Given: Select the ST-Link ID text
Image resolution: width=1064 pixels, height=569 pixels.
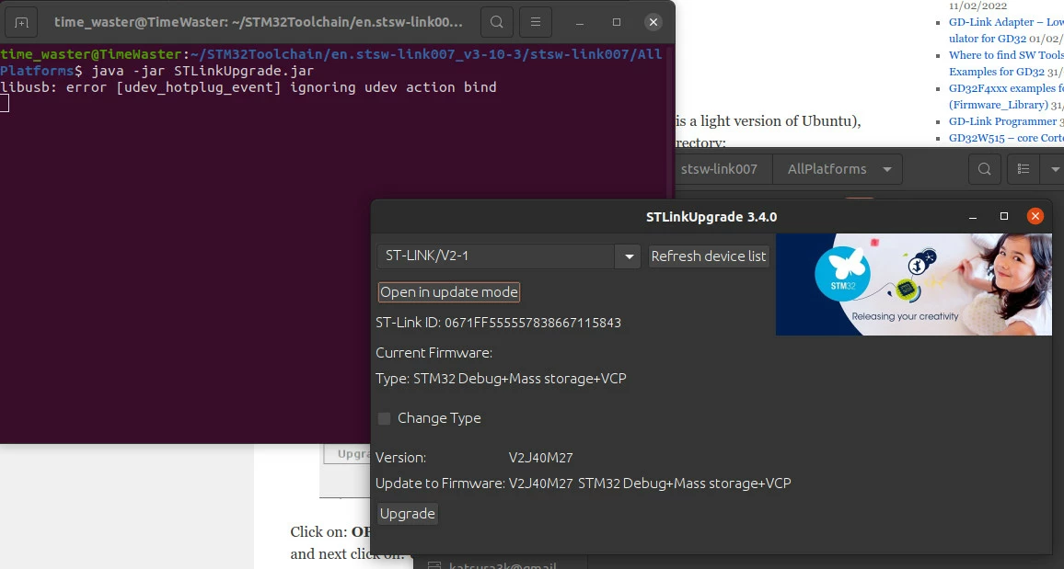Looking at the screenshot, I should (x=498, y=323).
